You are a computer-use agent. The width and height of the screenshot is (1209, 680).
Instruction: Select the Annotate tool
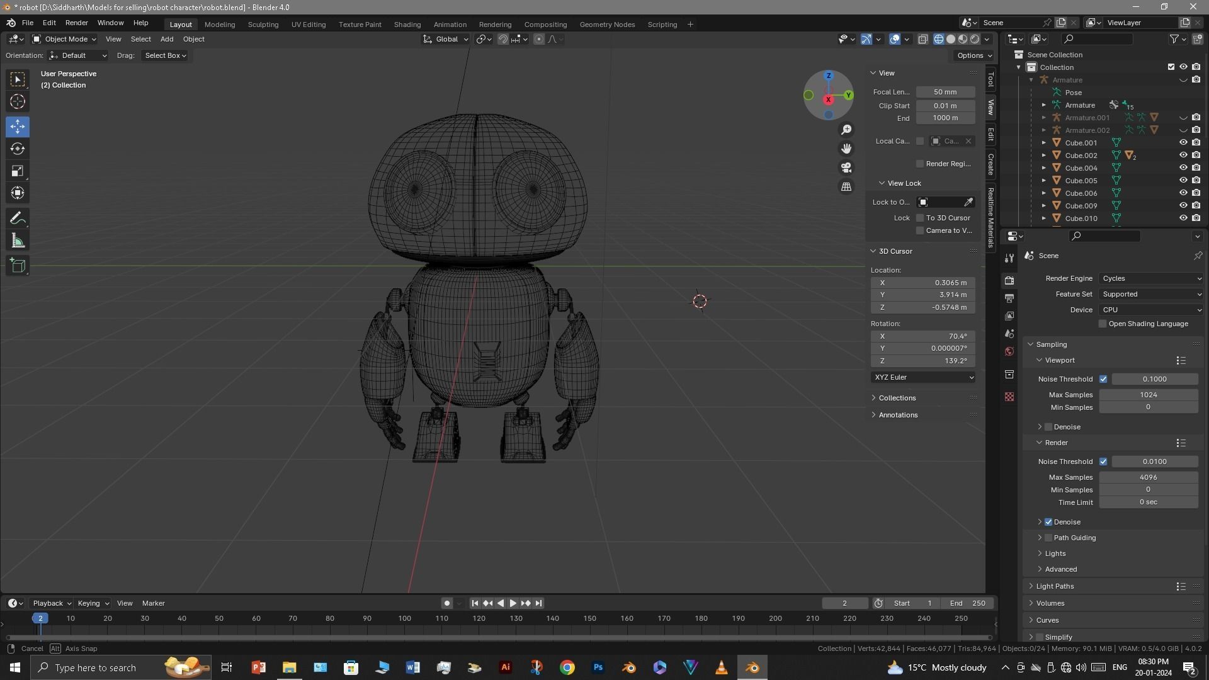pyautogui.click(x=18, y=218)
